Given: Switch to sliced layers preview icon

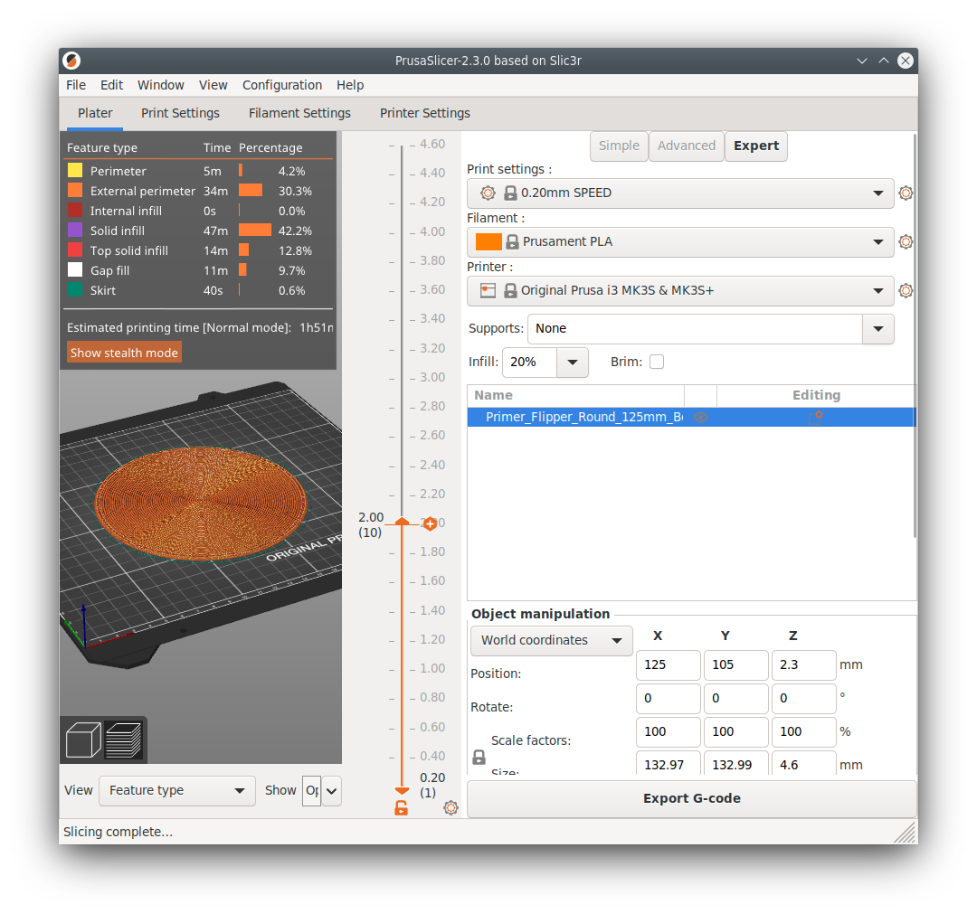Looking at the screenshot, I should tap(124, 740).
